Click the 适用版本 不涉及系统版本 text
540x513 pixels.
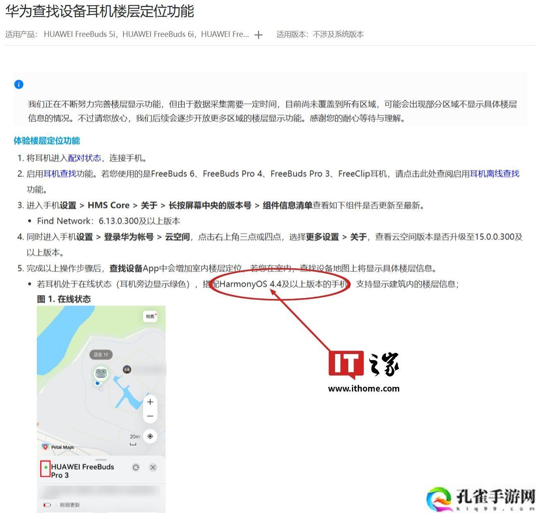coord(320,34)
